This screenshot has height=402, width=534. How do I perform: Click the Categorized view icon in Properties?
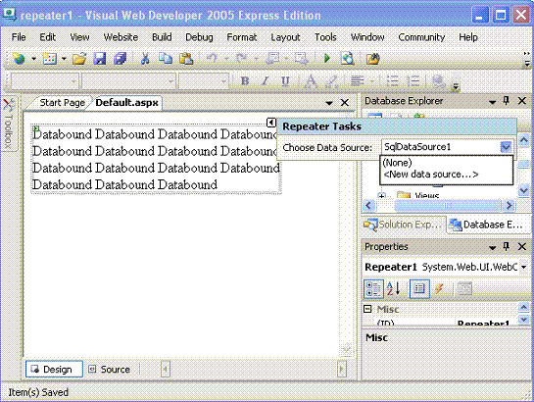[x=373, y=289]
